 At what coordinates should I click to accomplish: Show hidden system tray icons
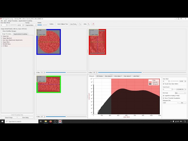[x=171, y=121]
